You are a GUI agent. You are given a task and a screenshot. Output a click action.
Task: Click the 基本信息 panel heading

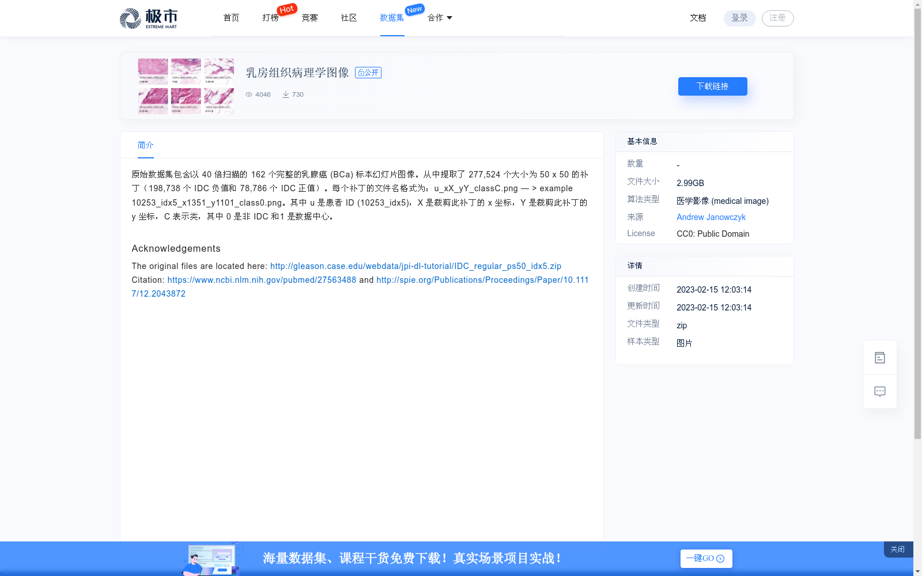click(x=642, y=141)
